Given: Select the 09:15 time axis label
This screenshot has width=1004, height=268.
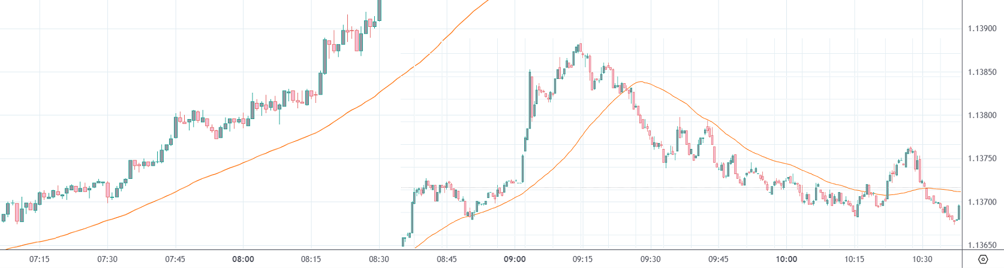Looking at the screenshot, I should (x=582, y=259).
